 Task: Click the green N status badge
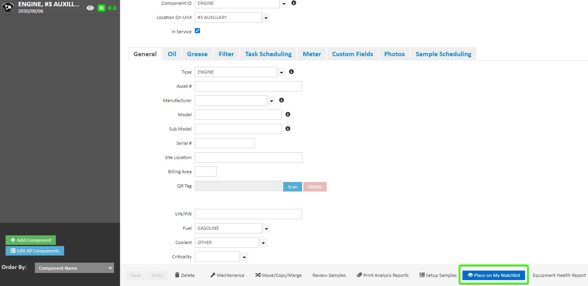pyautogui.click(x=101, y=8)
